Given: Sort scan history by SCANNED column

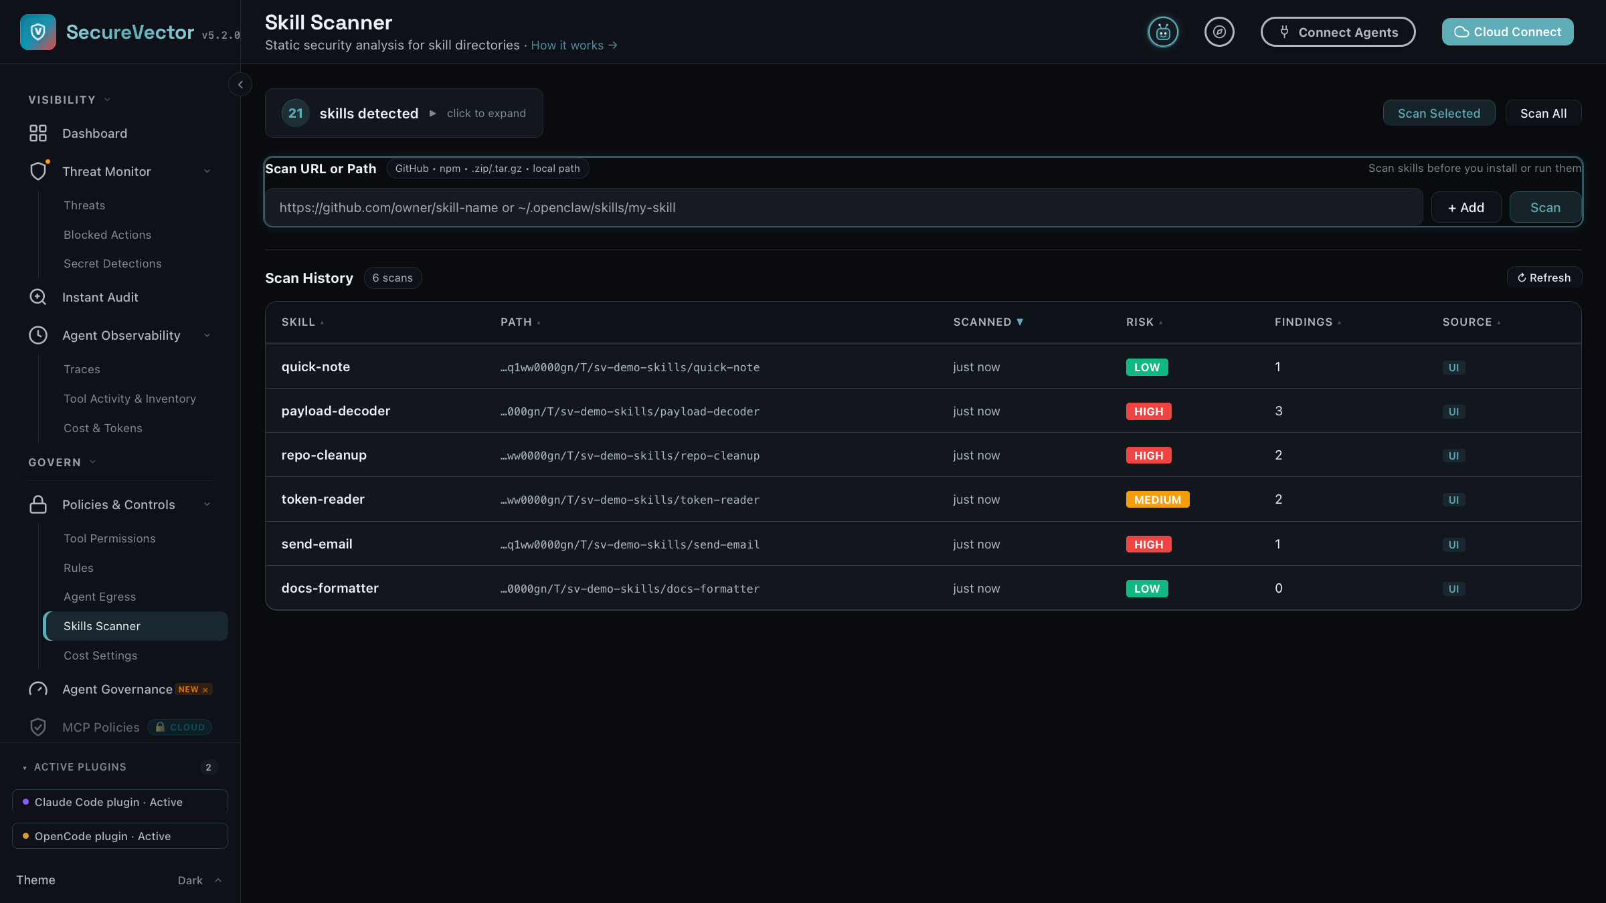Looking at the screenshot, I should (x=988, y=322).
